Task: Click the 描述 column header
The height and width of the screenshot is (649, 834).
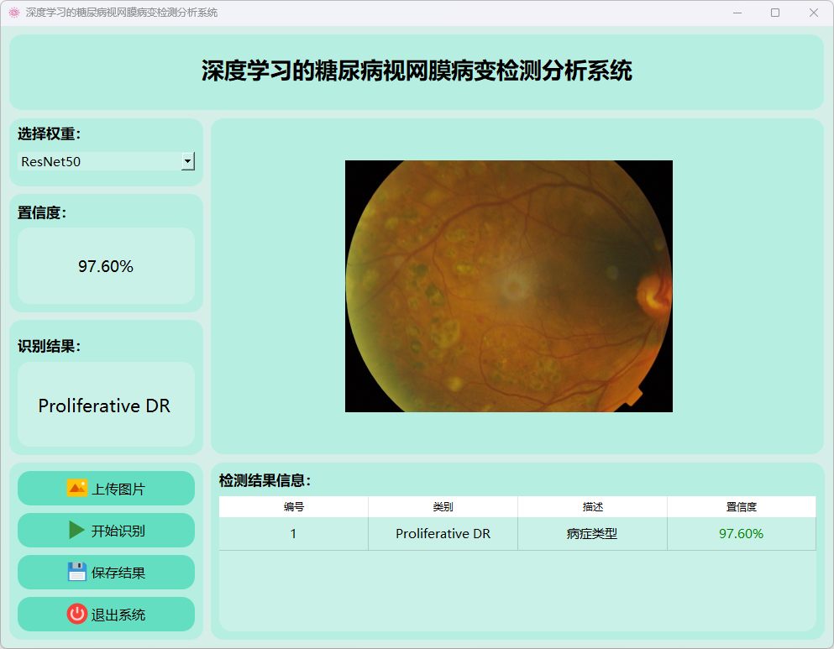Action: (x=592, y=506)
